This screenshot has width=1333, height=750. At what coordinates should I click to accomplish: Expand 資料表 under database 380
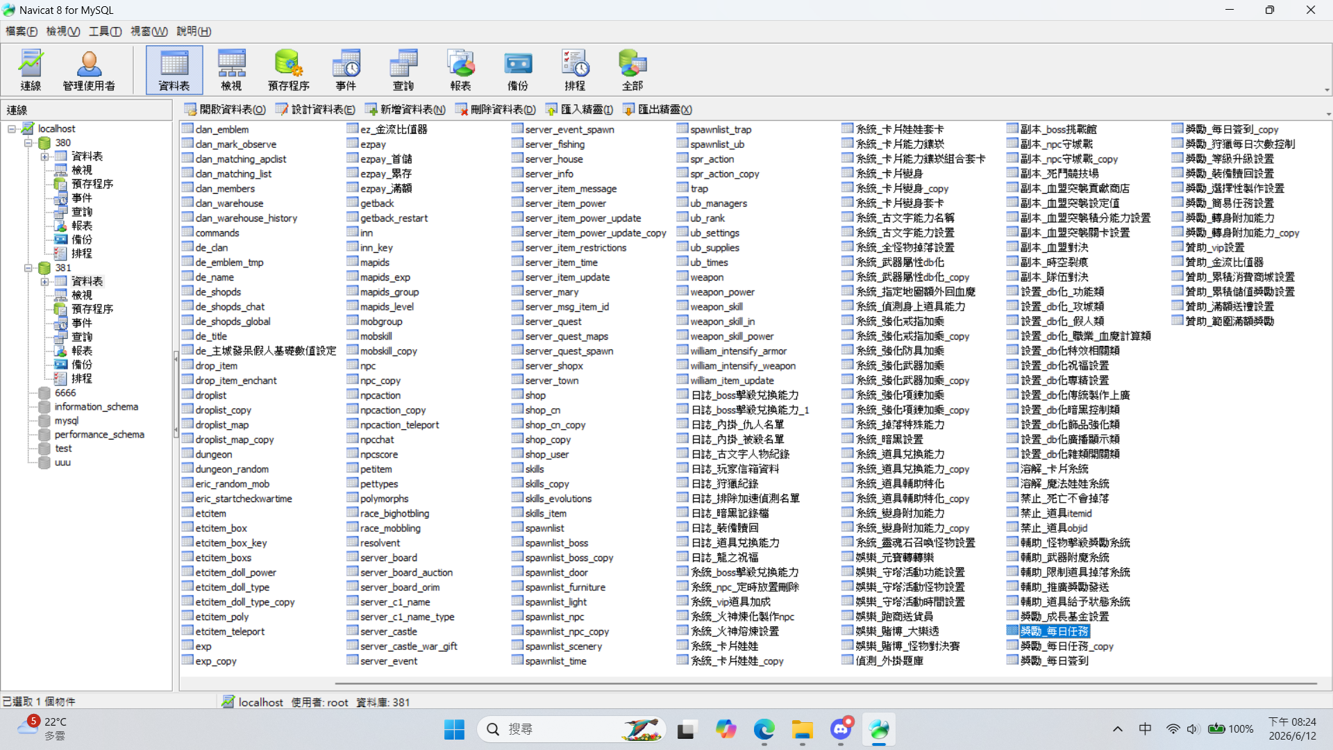(45, 156)
